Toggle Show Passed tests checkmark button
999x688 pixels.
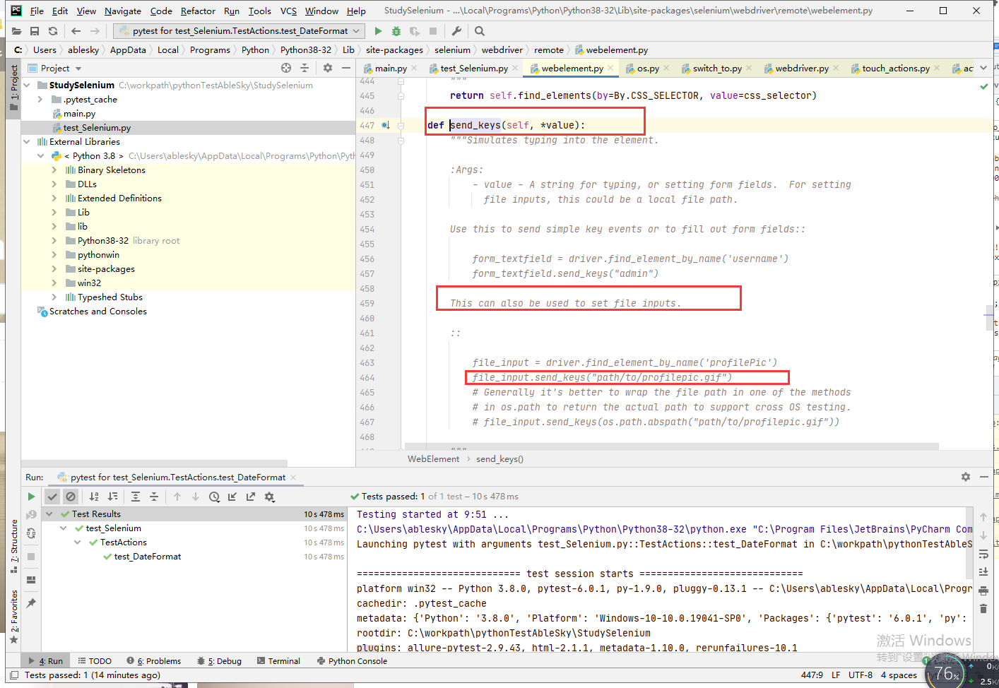point(52,497)
